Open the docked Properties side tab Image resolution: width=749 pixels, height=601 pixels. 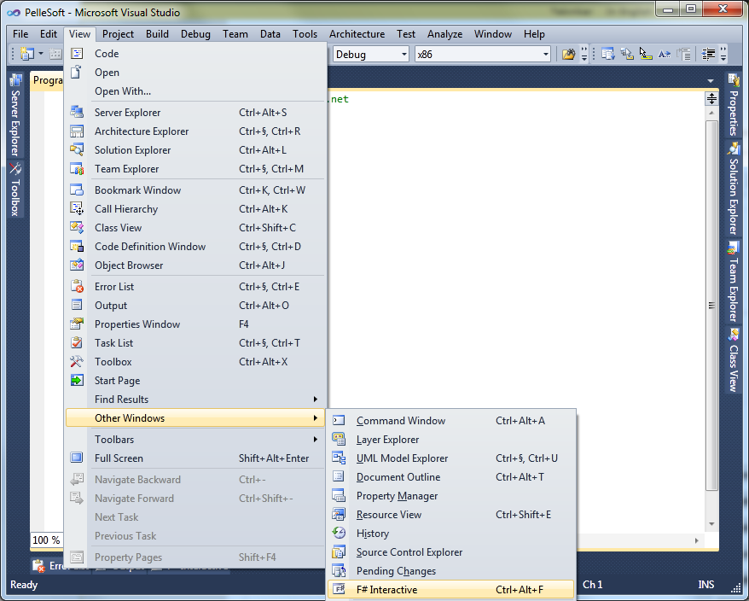click(734, 105)
